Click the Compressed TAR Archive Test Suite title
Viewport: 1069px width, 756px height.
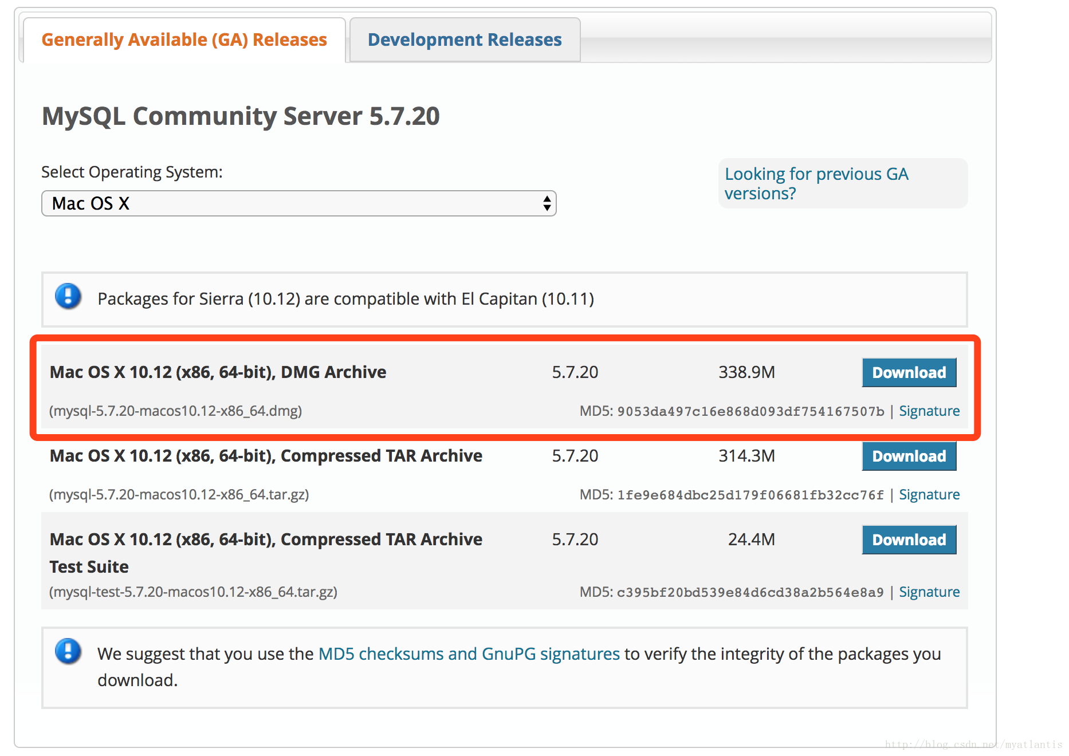click(x=266, y=553)
